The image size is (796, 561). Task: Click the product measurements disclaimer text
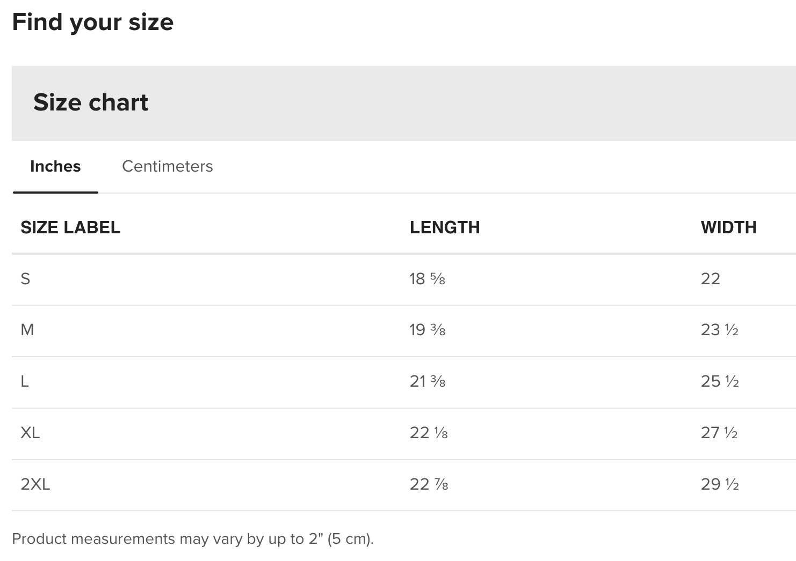193,539
